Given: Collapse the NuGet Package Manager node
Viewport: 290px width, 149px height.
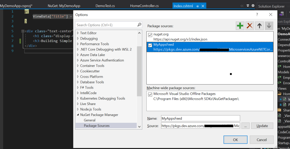Looking at the screenshot, I should [x=77, y=115].
